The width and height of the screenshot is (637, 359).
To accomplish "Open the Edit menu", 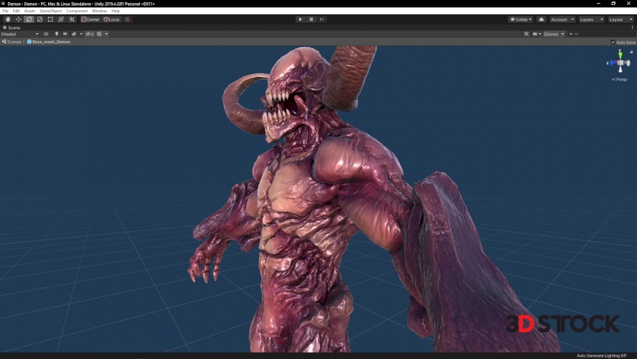I will (16, 11).
